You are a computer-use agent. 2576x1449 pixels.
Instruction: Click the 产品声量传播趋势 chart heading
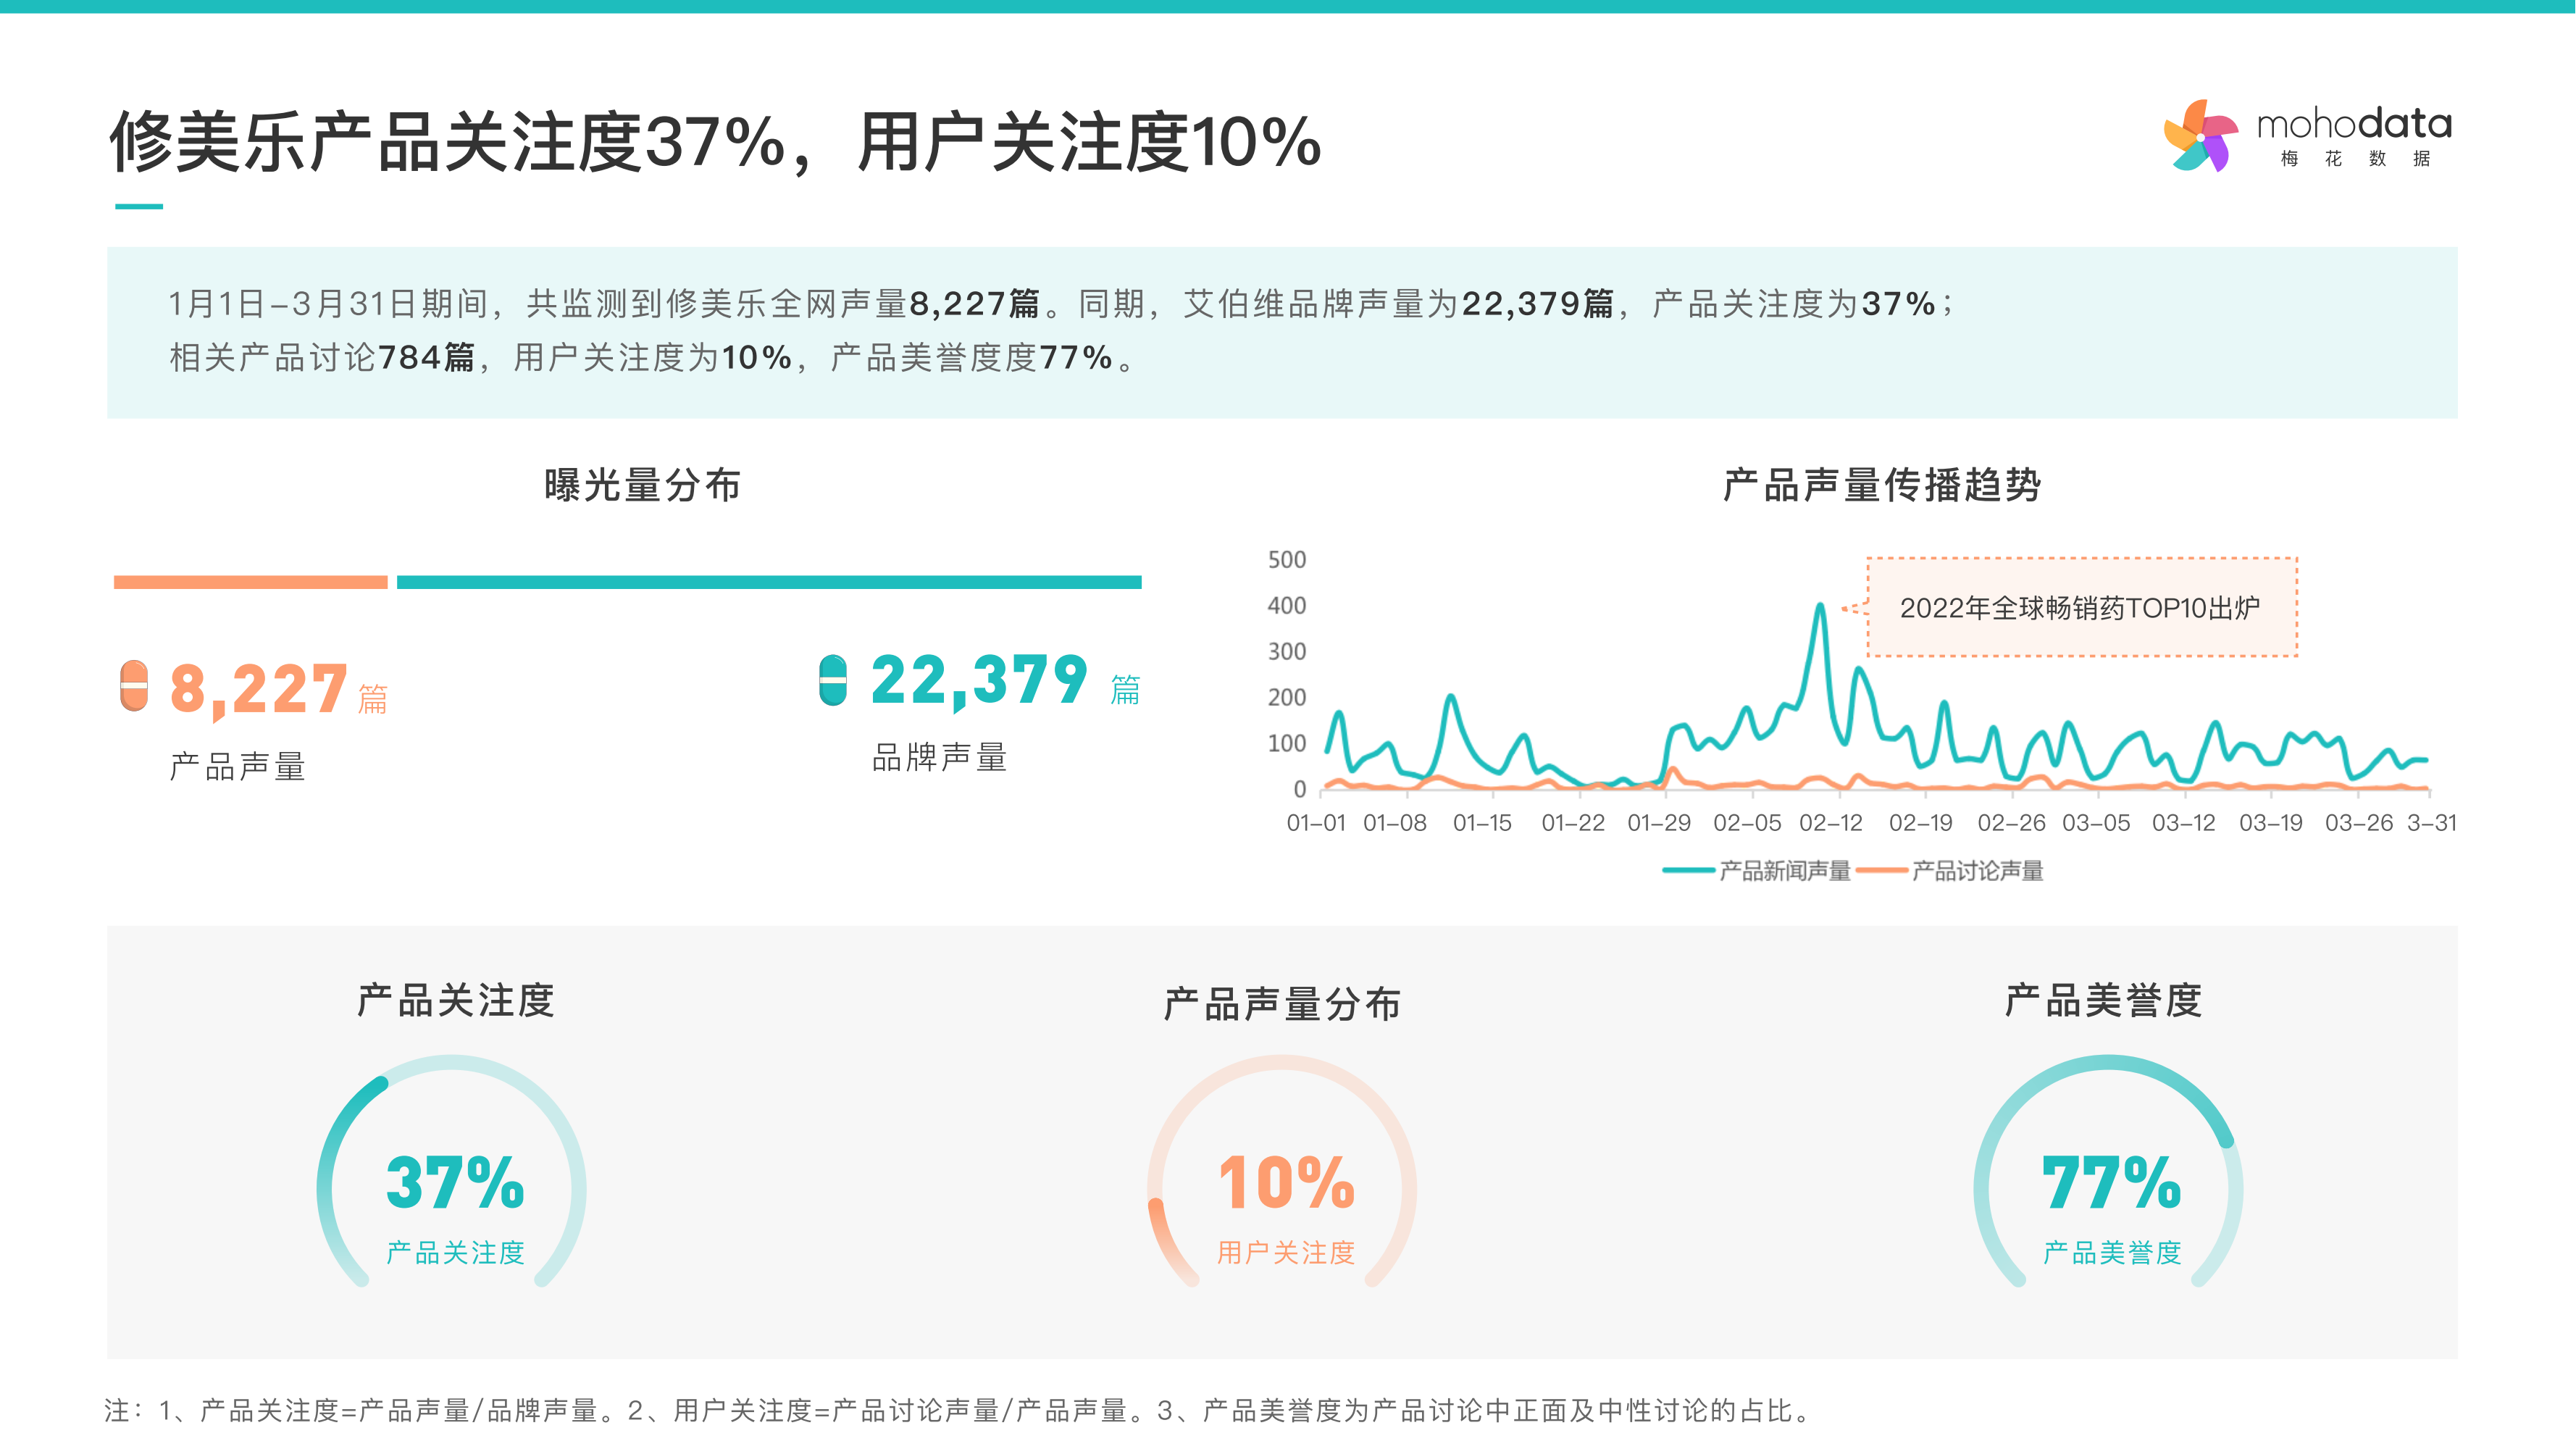(1882, 485)
